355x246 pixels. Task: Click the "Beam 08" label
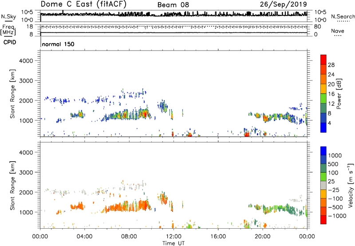click(173, 5)
